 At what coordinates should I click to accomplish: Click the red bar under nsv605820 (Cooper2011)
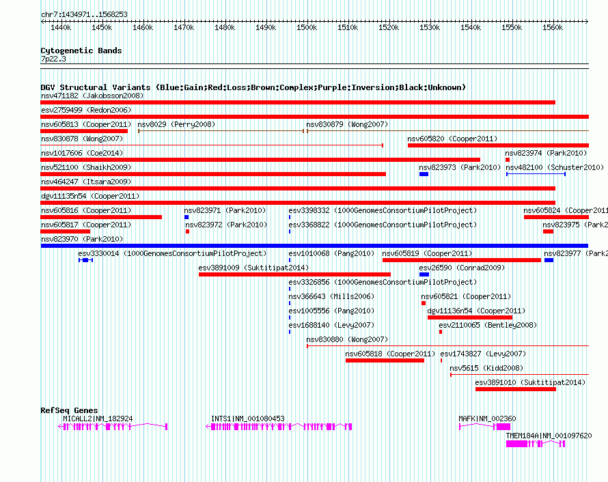[x=498, y=145]
